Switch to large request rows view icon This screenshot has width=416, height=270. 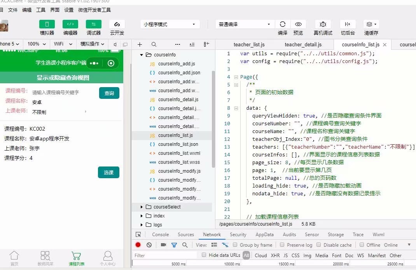(214, 245)
